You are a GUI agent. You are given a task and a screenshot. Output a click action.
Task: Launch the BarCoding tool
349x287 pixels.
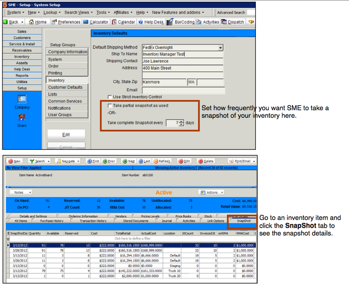point(181,22)
